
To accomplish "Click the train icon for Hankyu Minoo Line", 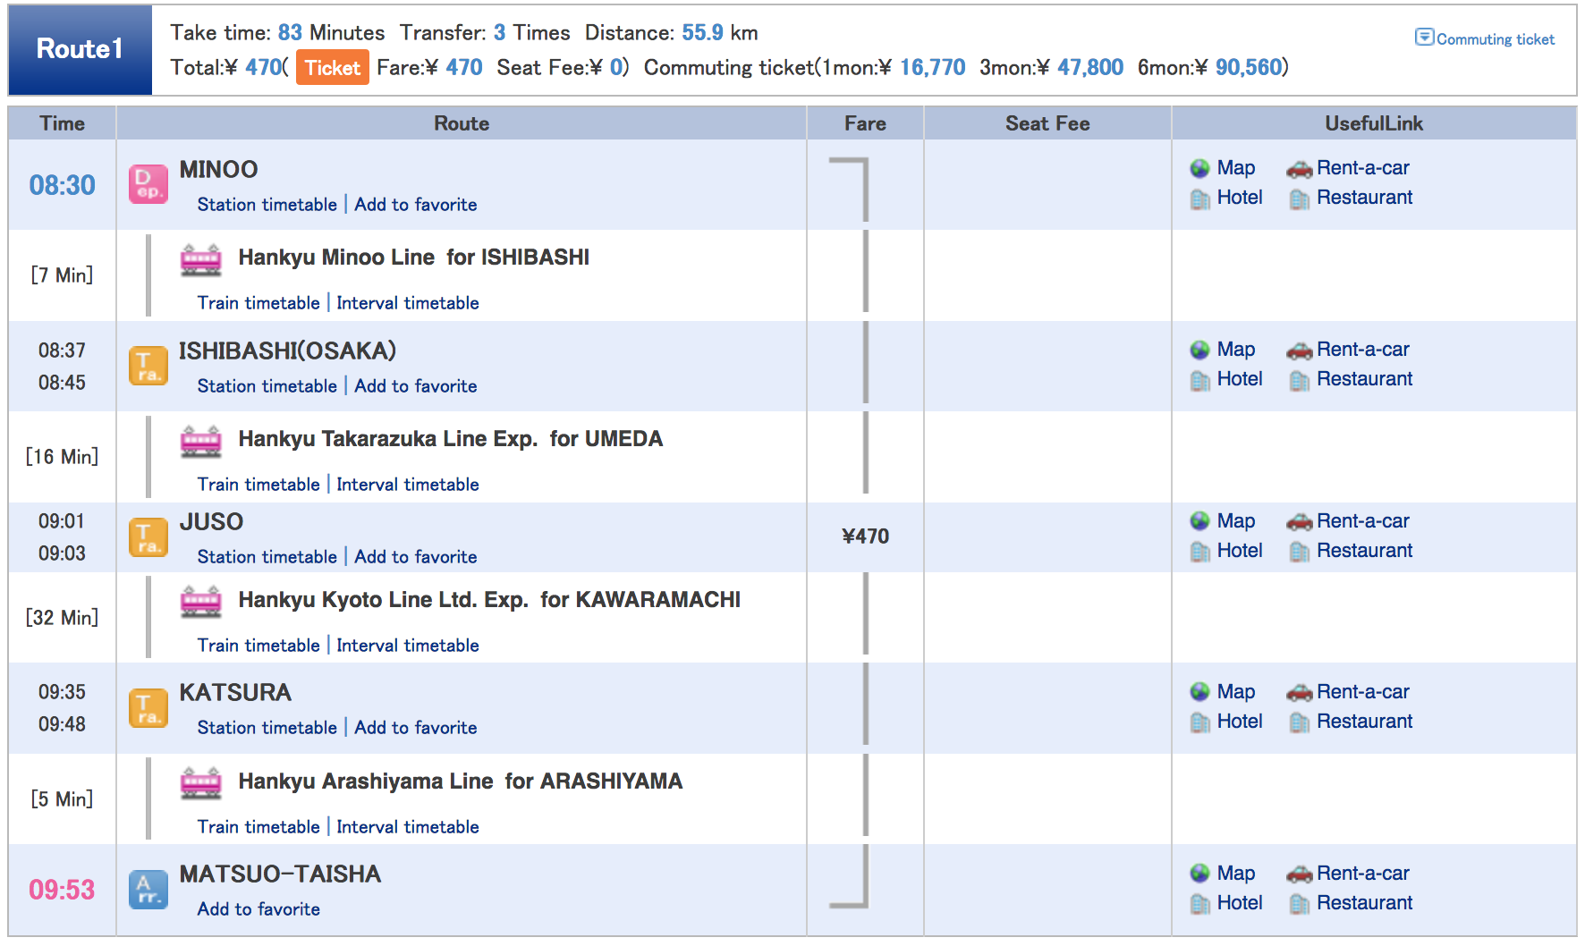I will click(201, 259).
